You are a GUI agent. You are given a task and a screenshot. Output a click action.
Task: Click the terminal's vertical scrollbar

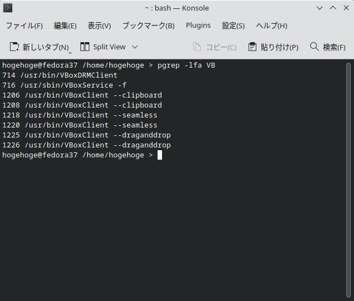point(348,180)
